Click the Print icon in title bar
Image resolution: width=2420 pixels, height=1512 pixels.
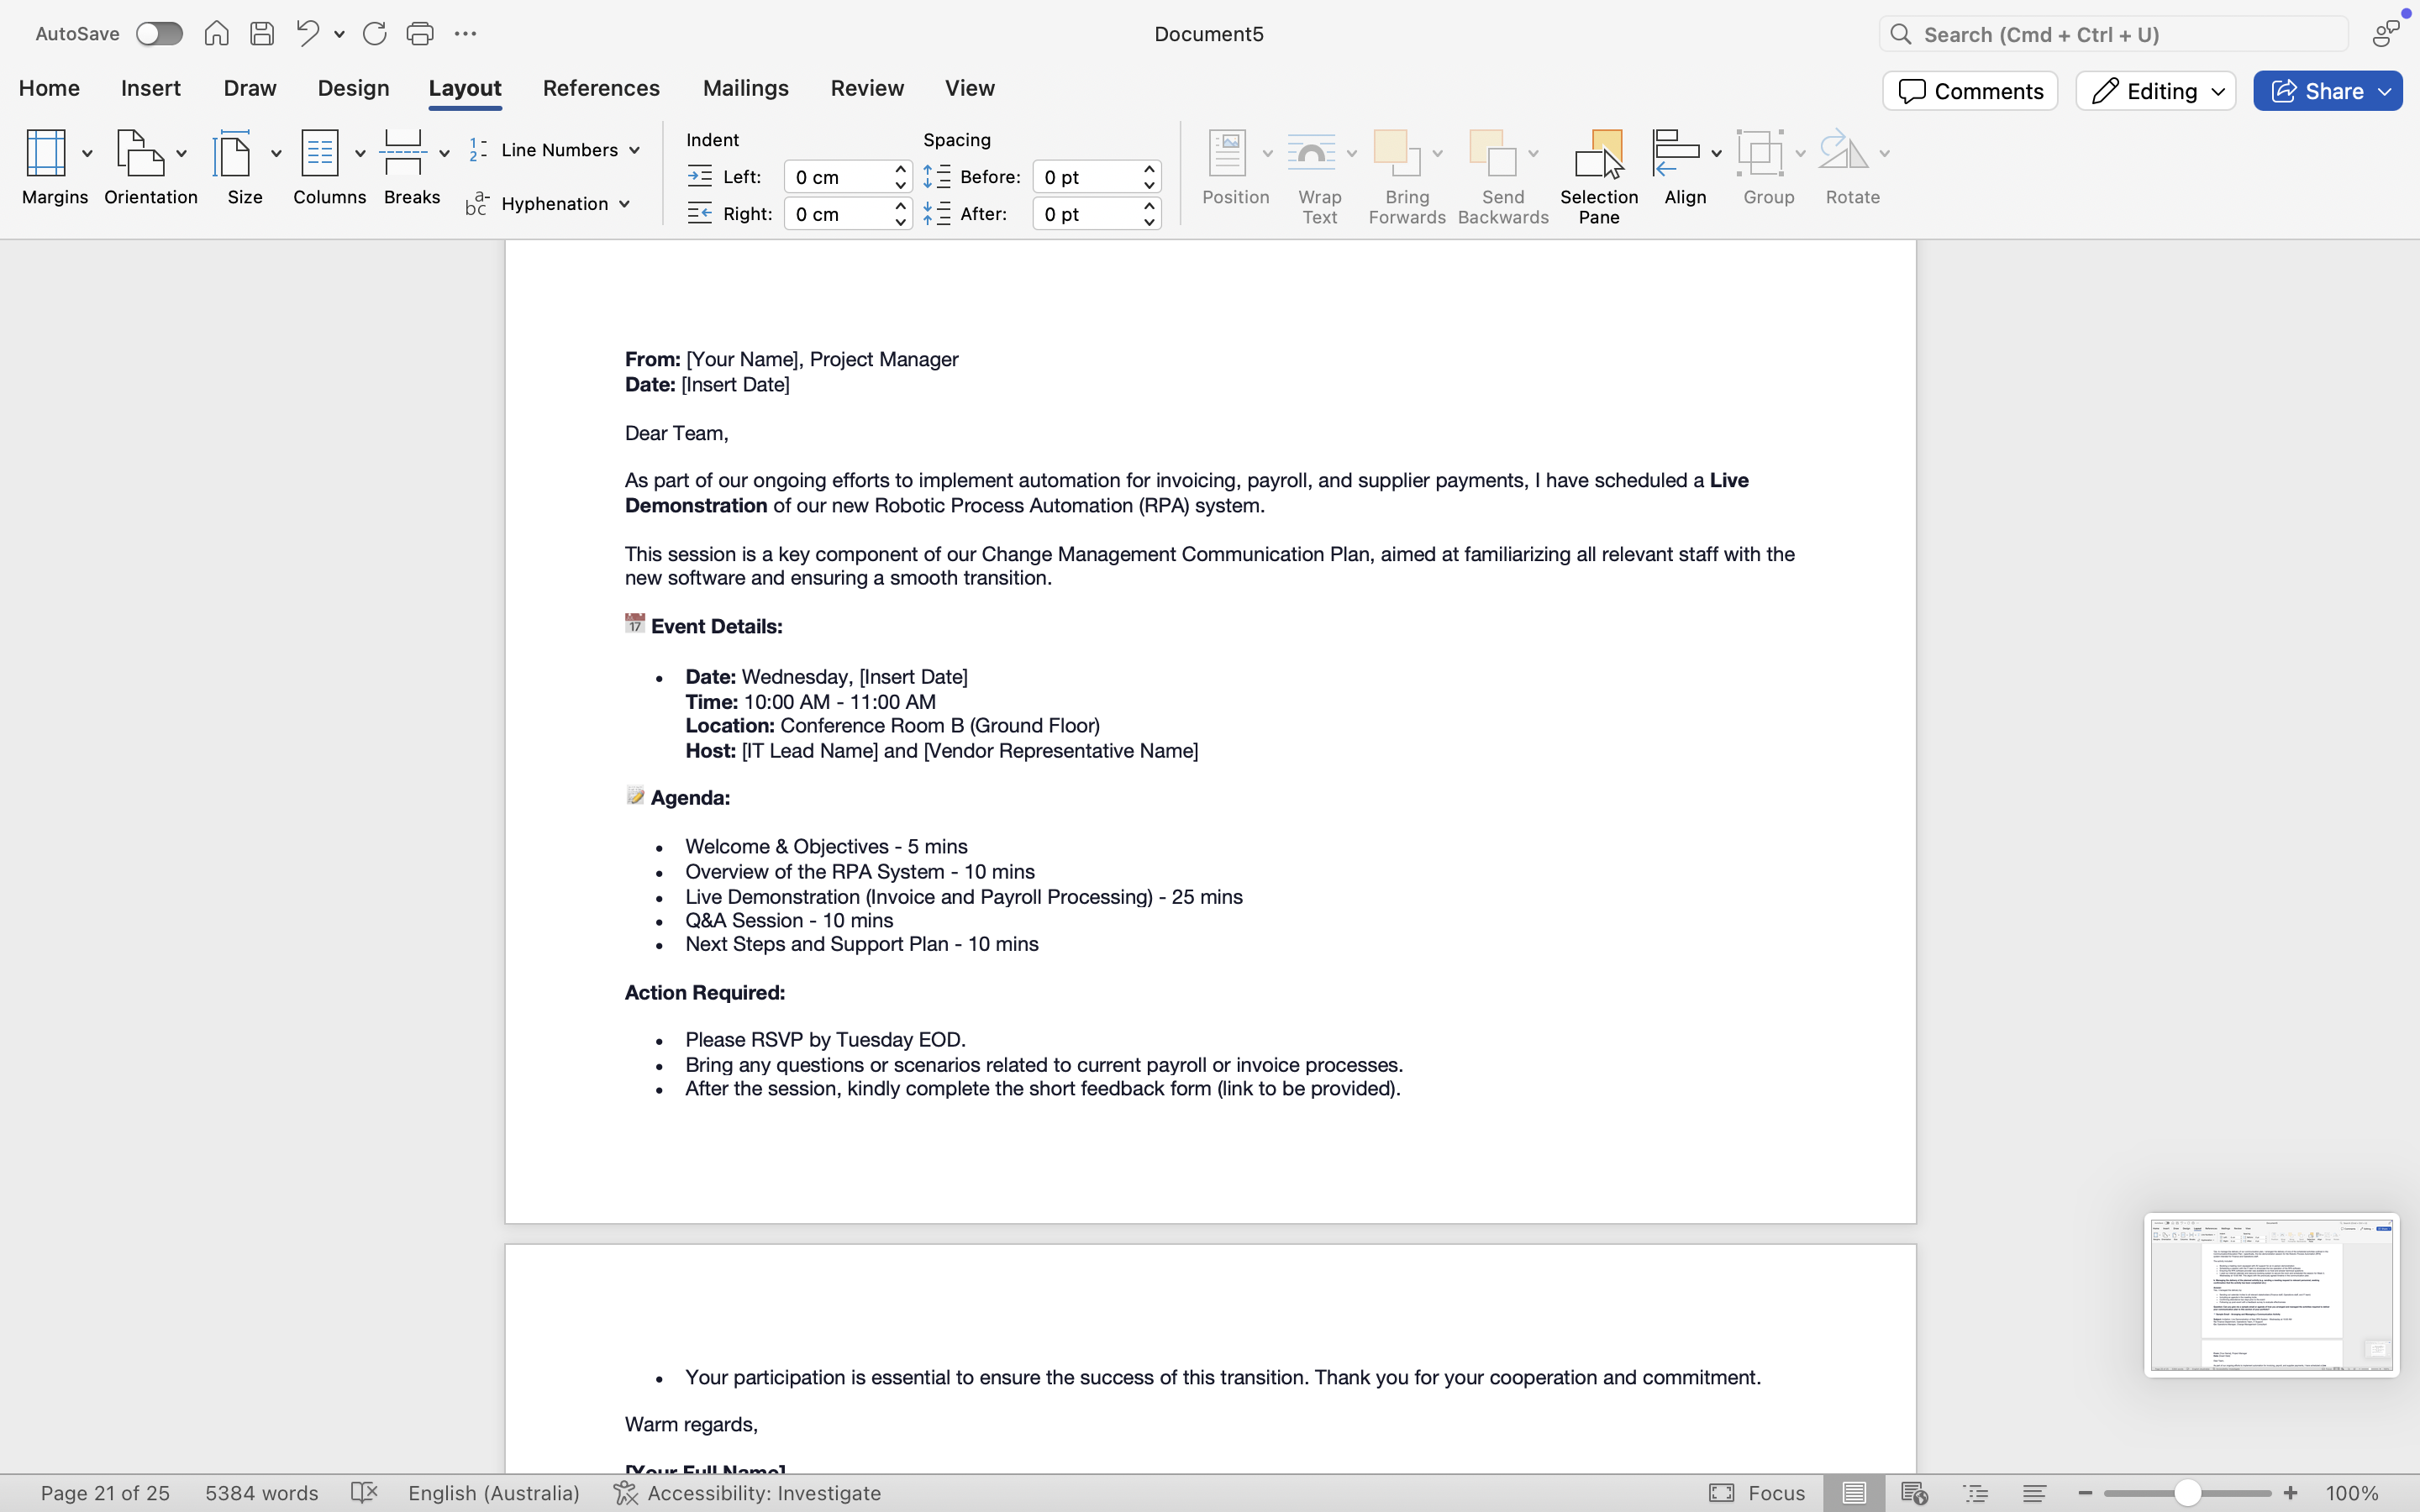coord(419,34)
